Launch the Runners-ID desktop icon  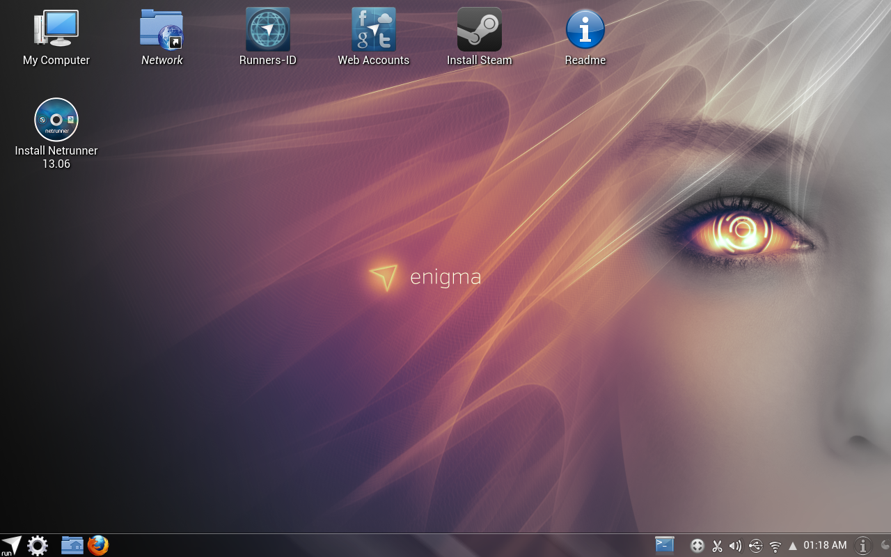tap(268, 29)
